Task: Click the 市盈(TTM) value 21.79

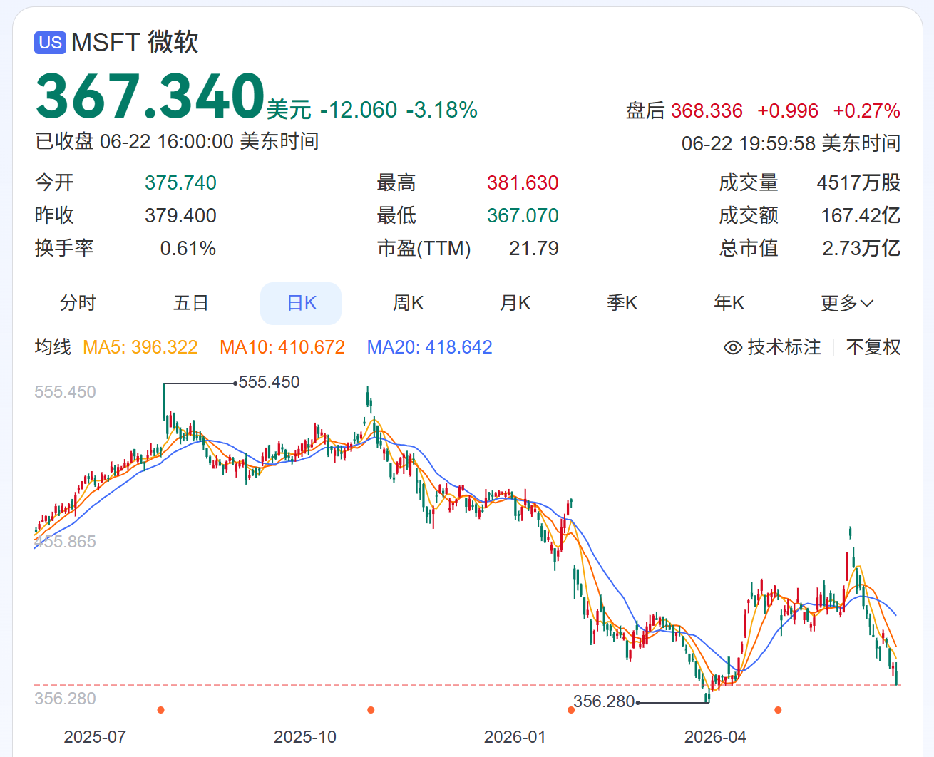Action: click(534, 249)
